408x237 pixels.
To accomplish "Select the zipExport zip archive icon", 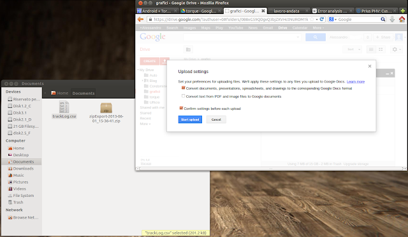I will [106, 108].
